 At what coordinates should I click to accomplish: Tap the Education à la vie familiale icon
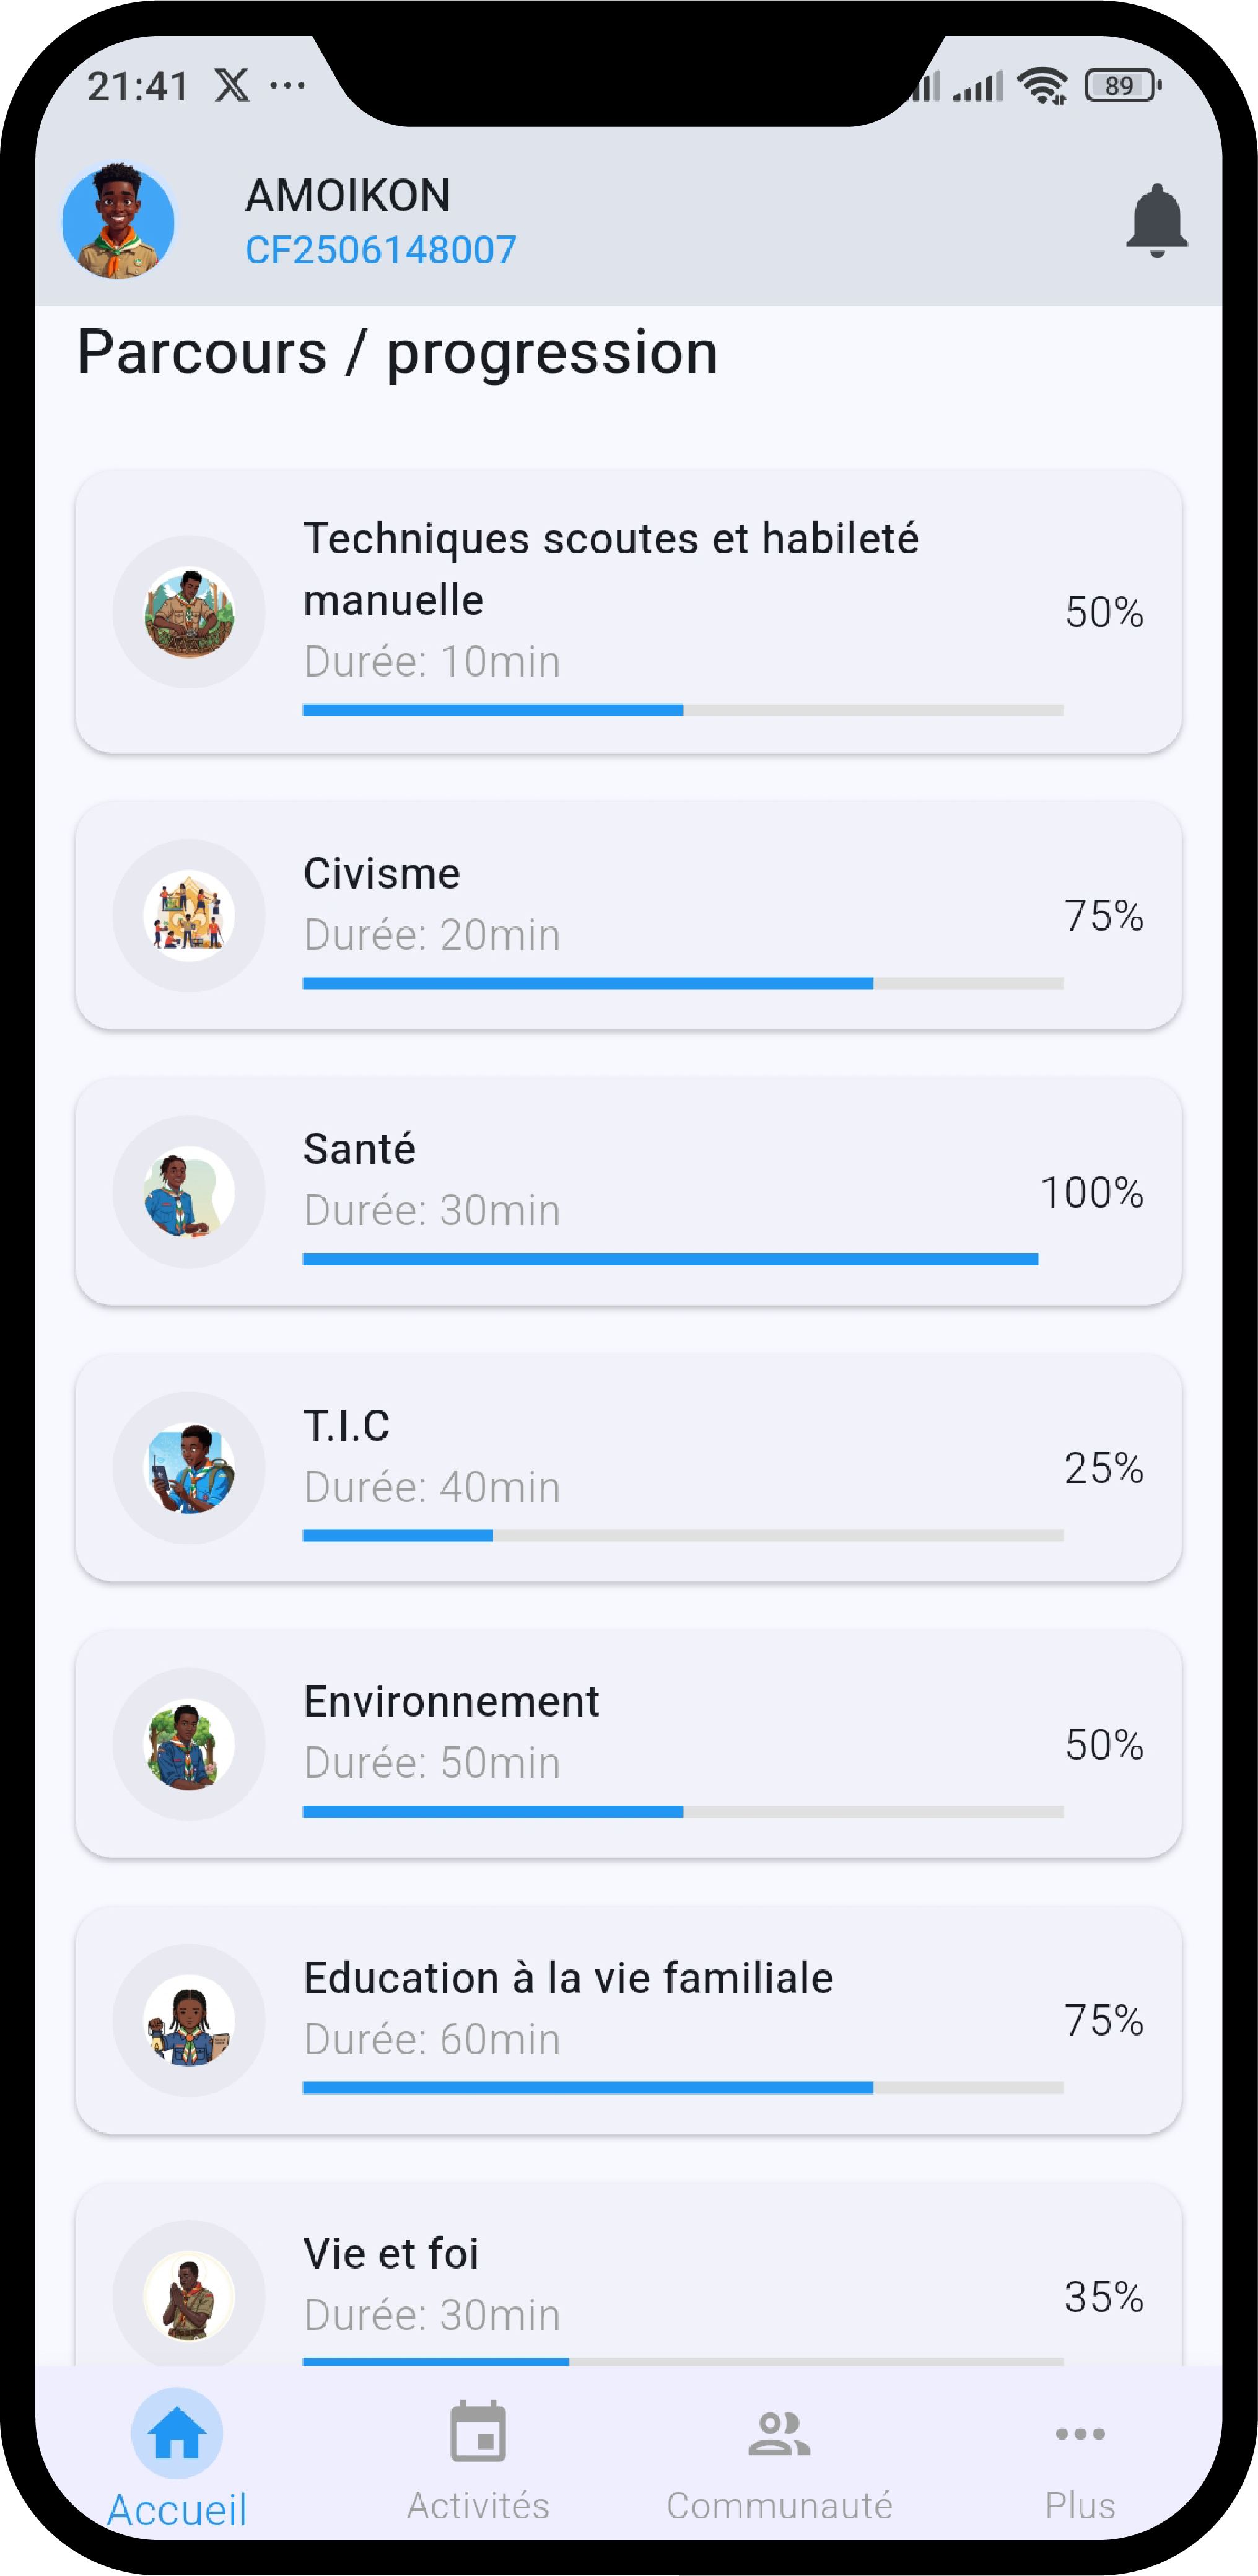coord(189,2020)
